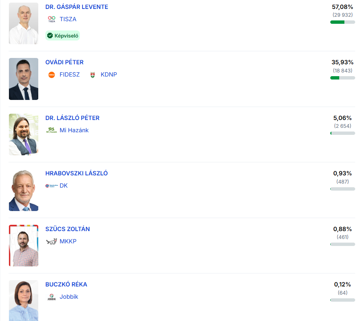Image resolution: width=360 pixels, height=321 pixels.
Task: Click the 57,08% vote progress bar
Action: point(343,22)
